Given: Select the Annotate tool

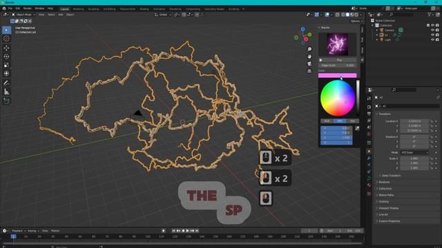Looking at the screenshot, I should pyautogui.click(x=6, y=83).
